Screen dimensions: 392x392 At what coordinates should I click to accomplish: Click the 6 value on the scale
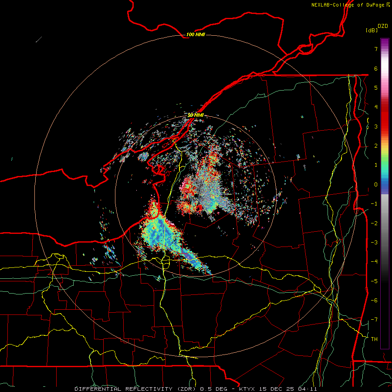click(376, 68)
